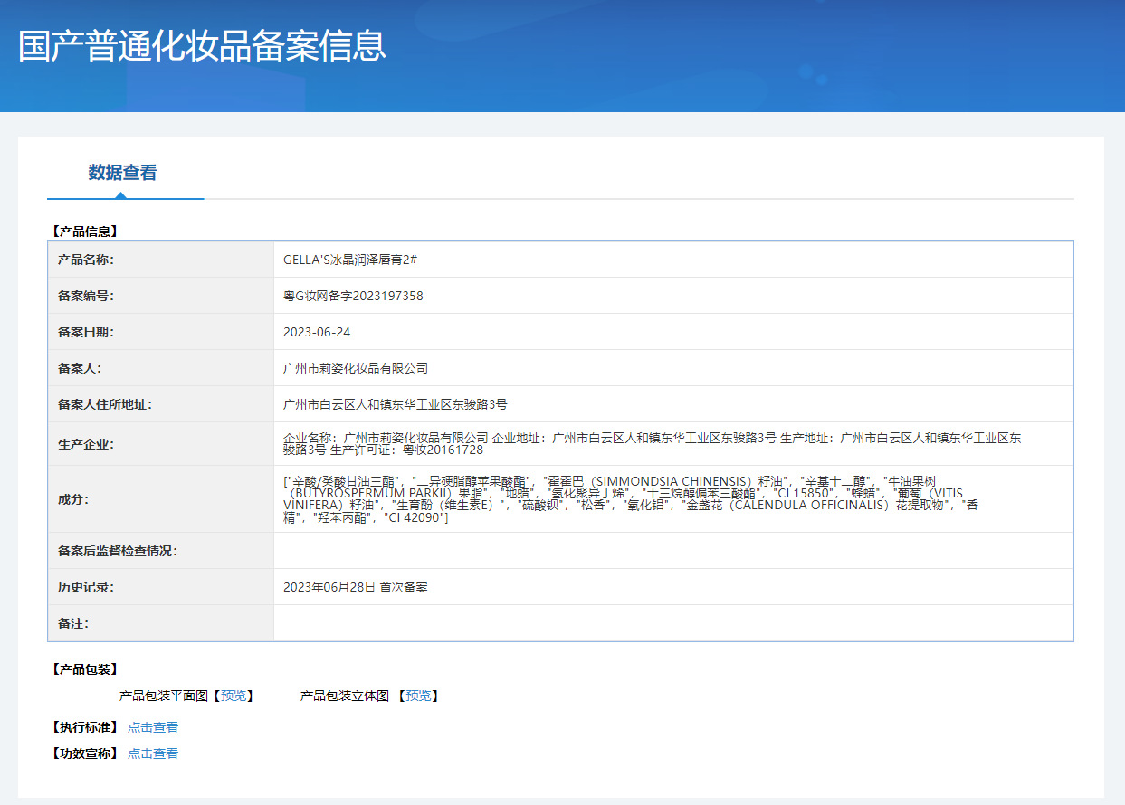Click the 国产普通化妆品备案信息 page title
The image size is (1125, 805).
(x=203, y=46)
